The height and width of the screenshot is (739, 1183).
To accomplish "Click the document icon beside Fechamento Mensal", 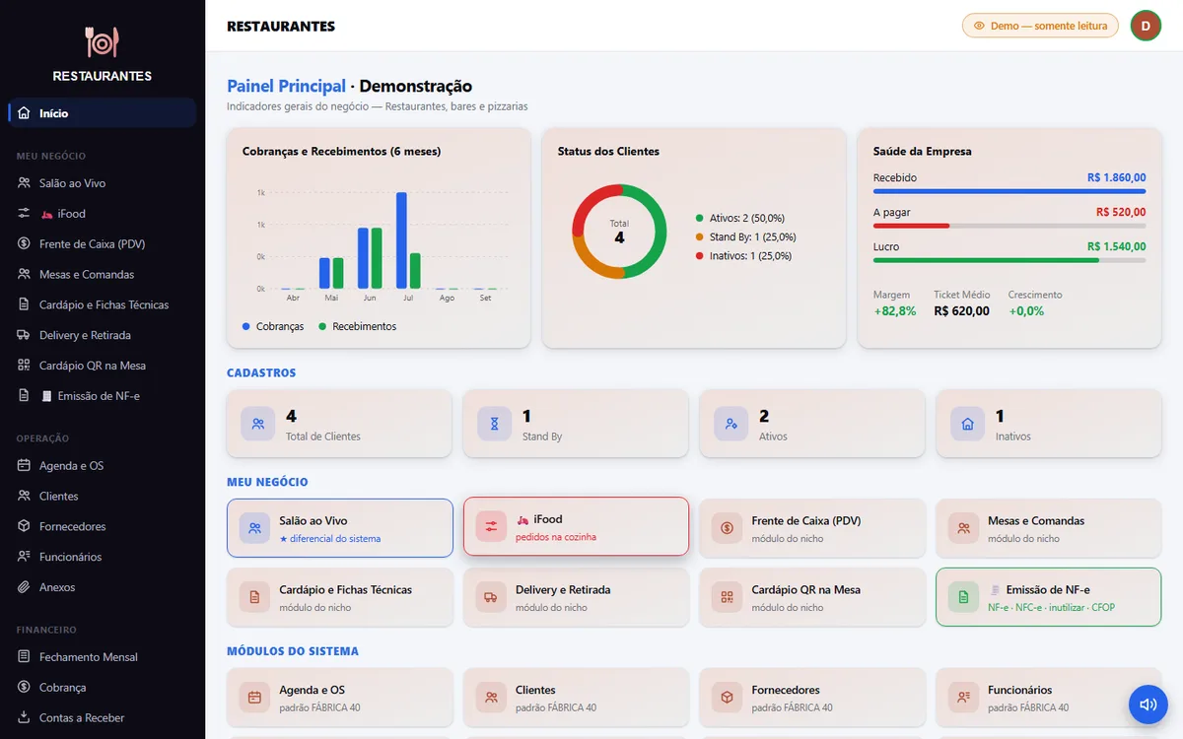I will point(24,657).
